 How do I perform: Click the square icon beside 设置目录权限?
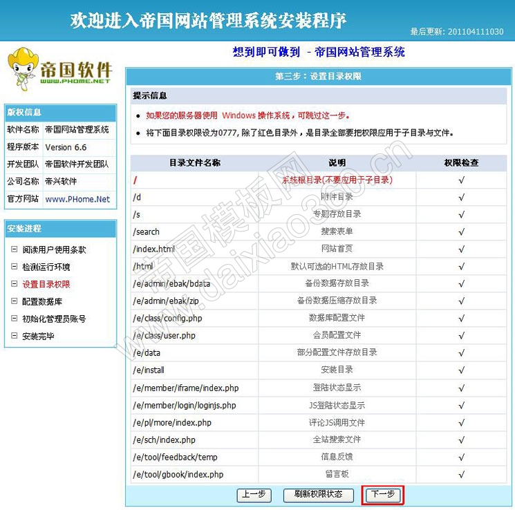(x=14, y=284)
